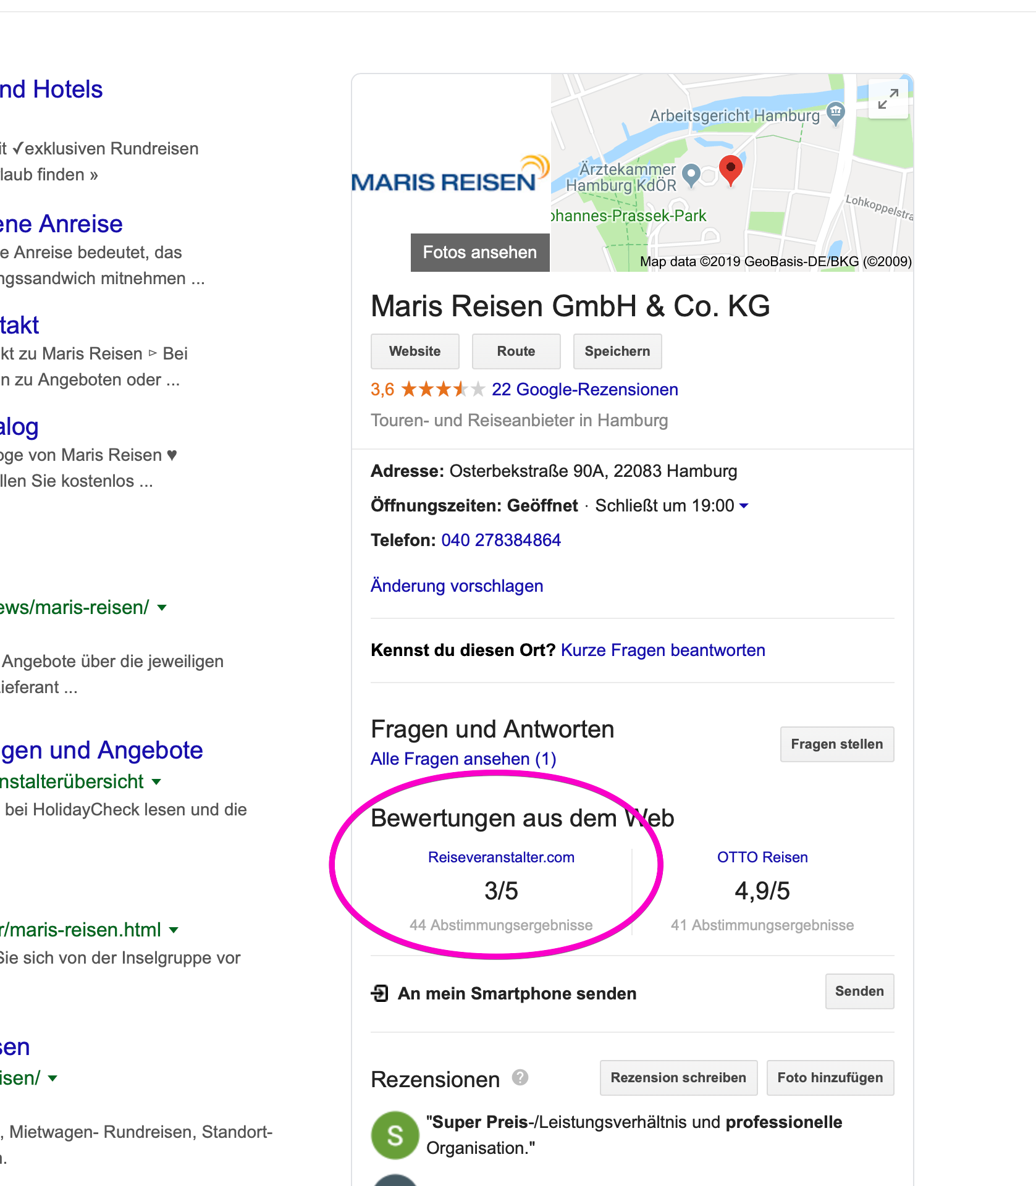Viewport: 1036px width, 1186px height.
Task: Click 'Touren- und Reiseanbieter in Hamburg' text
Action: (520, 421)
